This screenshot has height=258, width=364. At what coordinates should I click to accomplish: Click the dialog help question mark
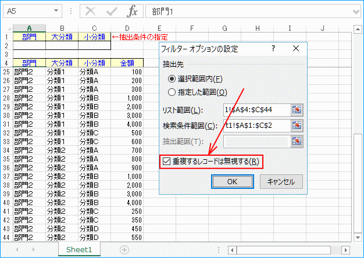click(x=273, y=49)
